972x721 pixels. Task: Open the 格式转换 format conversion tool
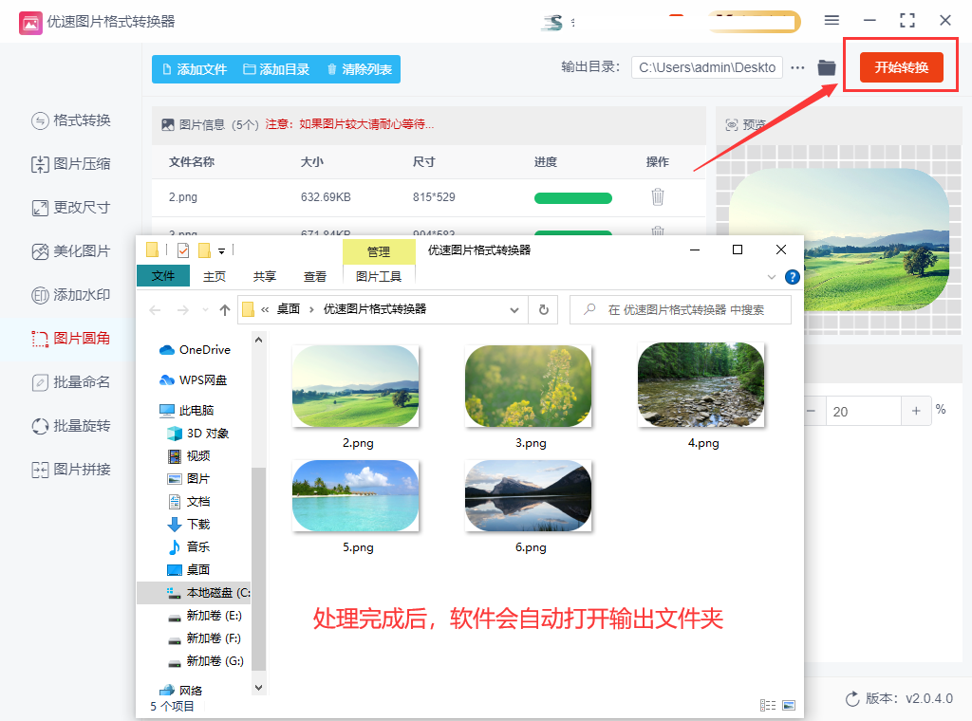click(70, 120)
